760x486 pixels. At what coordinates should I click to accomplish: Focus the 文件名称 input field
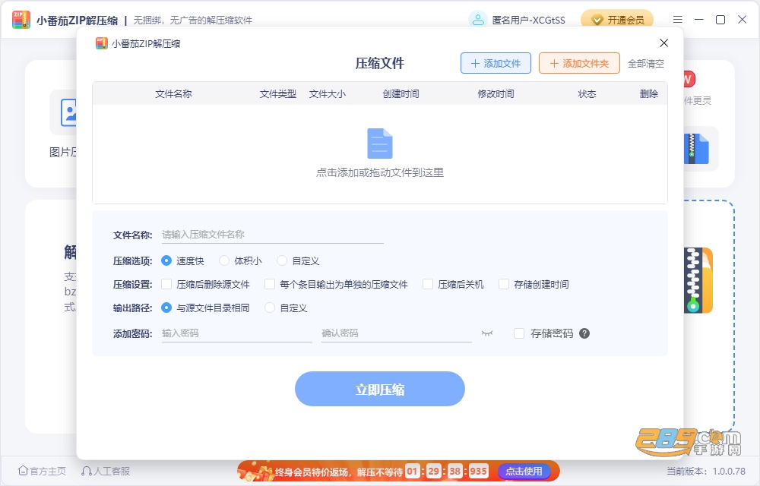pyautogui.click(x=272, y=235)
